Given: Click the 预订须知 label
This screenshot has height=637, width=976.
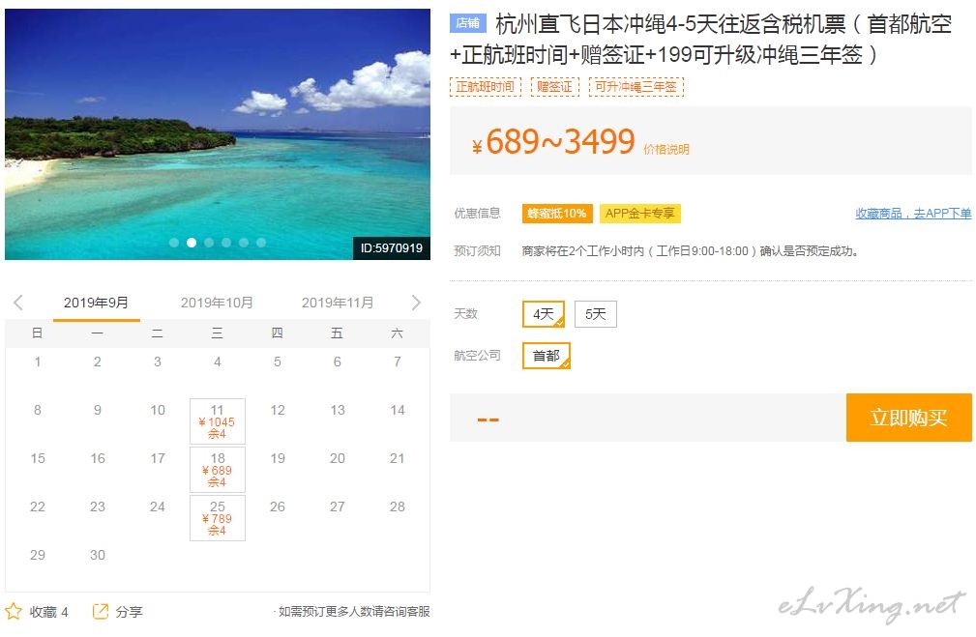Looking at the screenshot, I should pyautogui.click(x=477, y=250).
